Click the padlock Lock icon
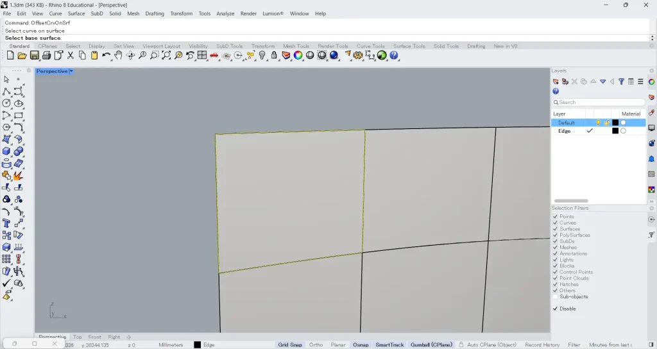Viewport: 657px width, 349px height. pyautogui.click(x=274, y=55)
